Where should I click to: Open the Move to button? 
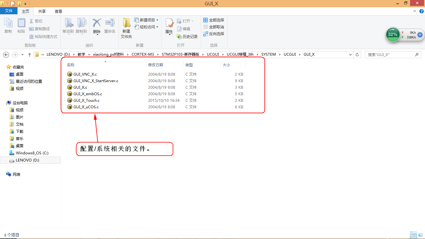pyautogui.click(x=68, y=26)
